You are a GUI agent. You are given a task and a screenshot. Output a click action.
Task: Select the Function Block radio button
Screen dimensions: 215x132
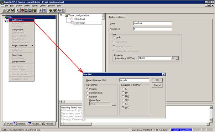tap(87, 93)
